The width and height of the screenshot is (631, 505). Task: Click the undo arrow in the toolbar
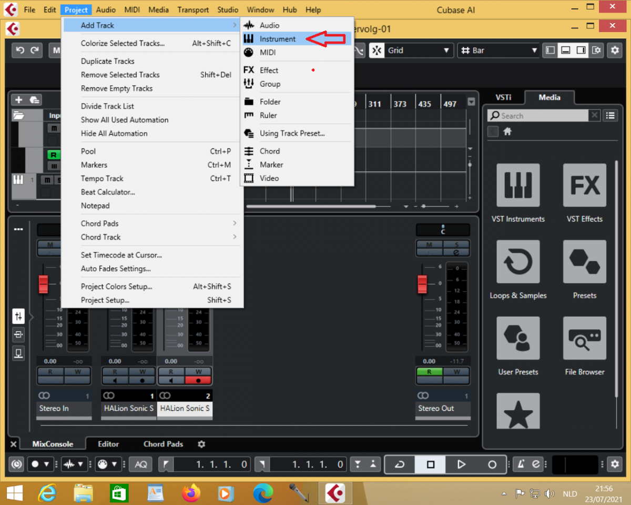click(x=20, y=50)
